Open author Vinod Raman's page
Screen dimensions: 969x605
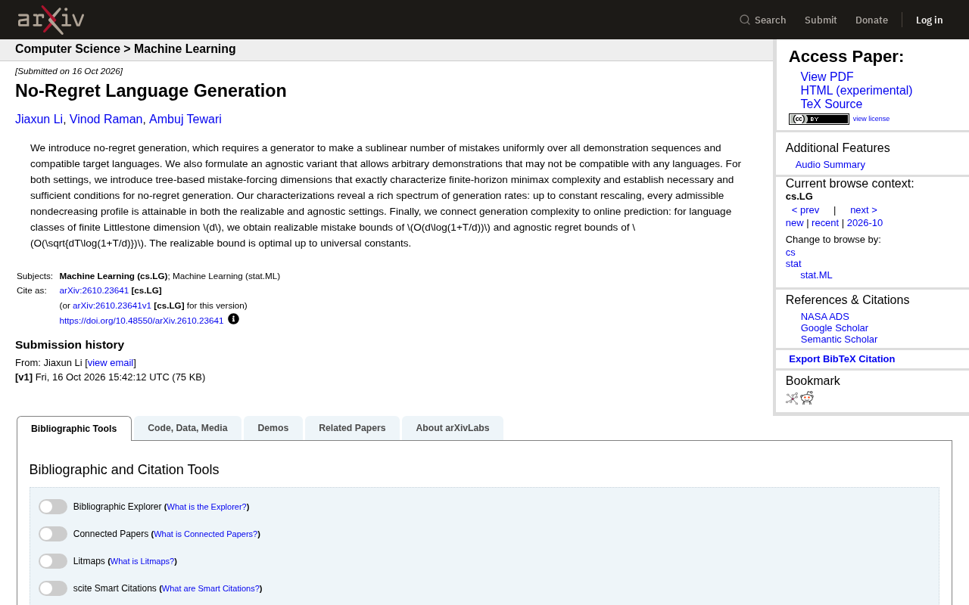coord(106,119)
